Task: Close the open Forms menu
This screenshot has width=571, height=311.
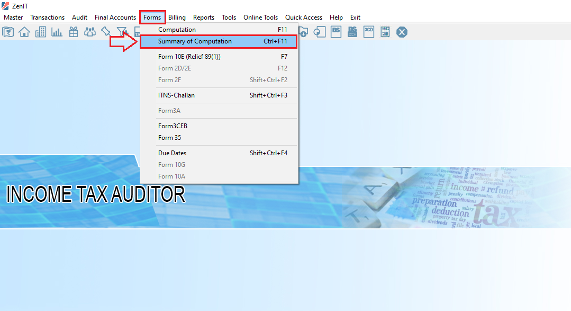Action: pos(152,17)
